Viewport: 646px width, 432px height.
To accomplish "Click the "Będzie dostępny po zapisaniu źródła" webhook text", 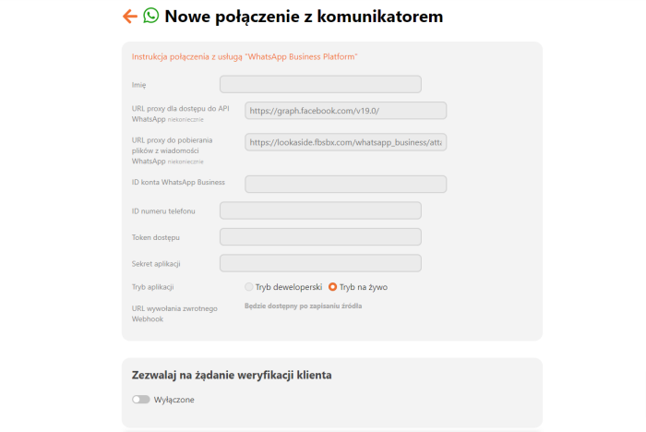I will pos(303,306).
